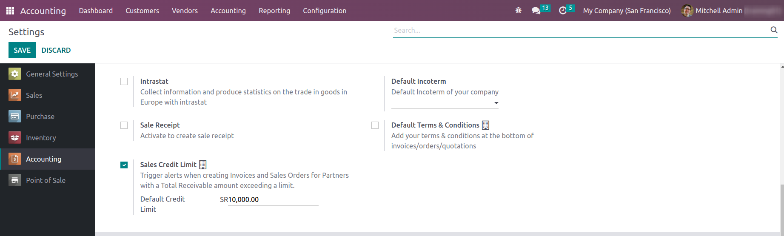The height and width of the screenshot is (236, 784).
Task: Click the Sale Receipt heading text
Action: coord(160,125)
